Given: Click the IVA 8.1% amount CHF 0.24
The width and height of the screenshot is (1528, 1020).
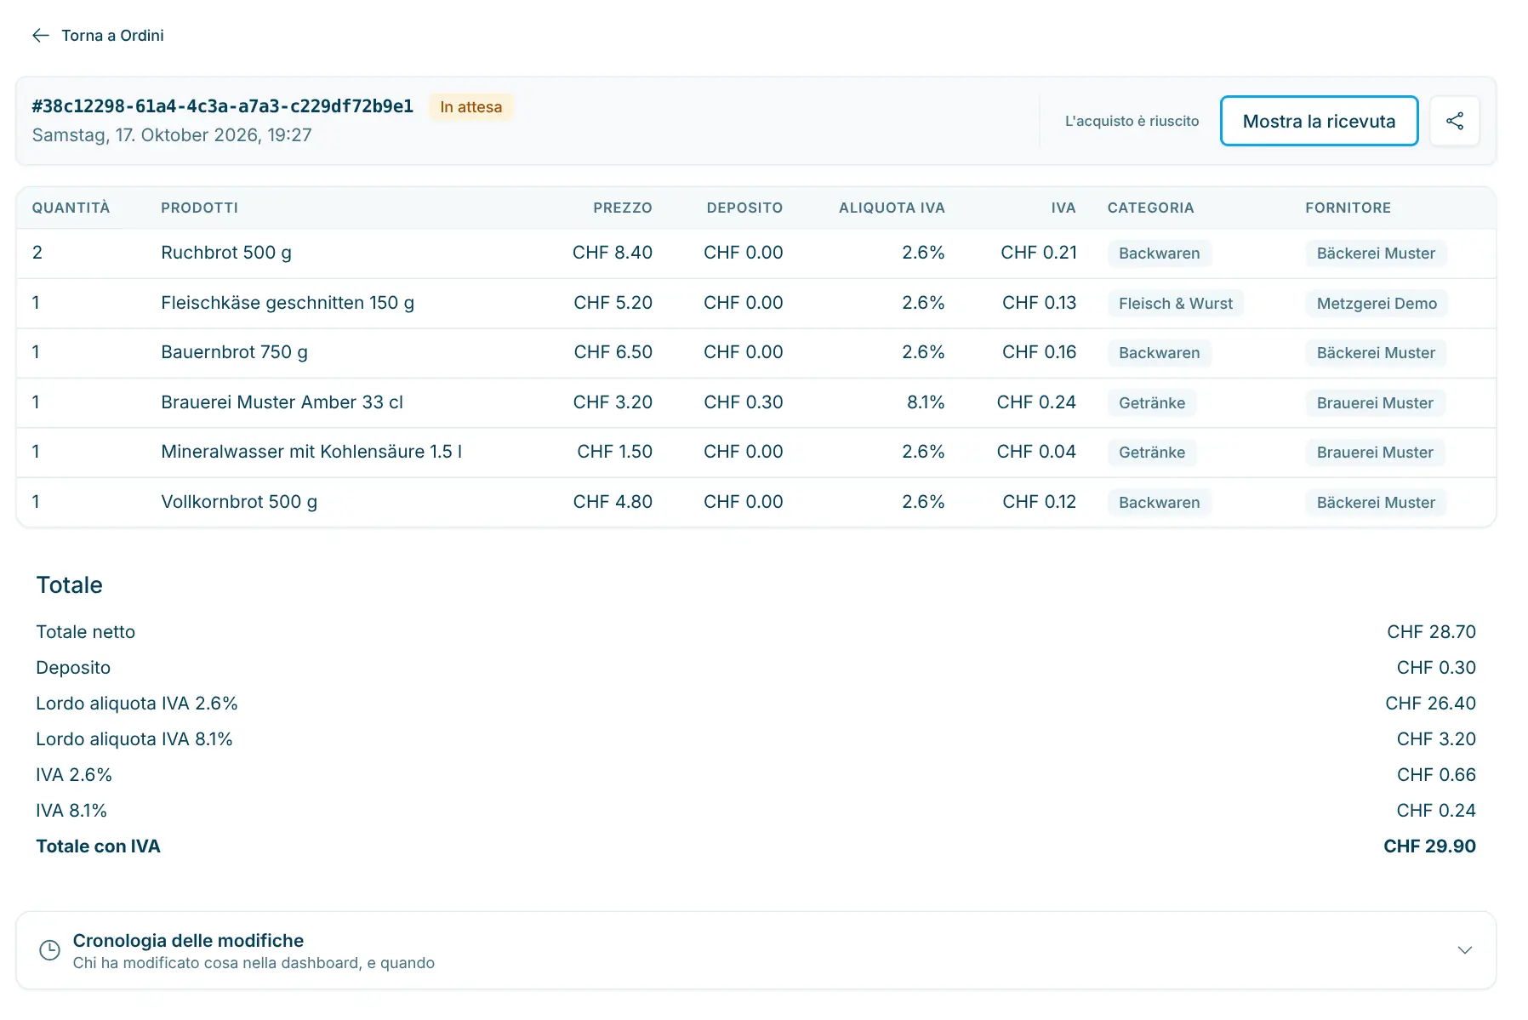Looking at the screenshot, I should (1436, 811).
